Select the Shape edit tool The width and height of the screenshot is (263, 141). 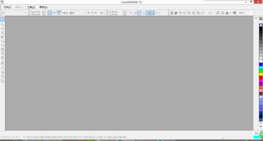(3, 24)
